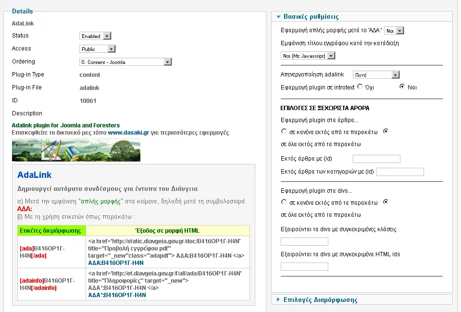
Task: Open the Ordering dropdown
Action: pos(125,62)
